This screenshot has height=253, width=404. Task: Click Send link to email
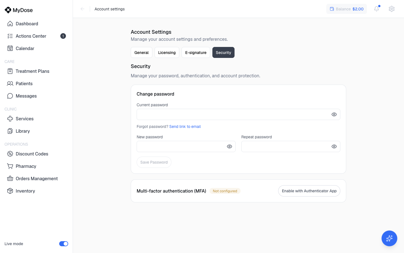coord(185,126)
